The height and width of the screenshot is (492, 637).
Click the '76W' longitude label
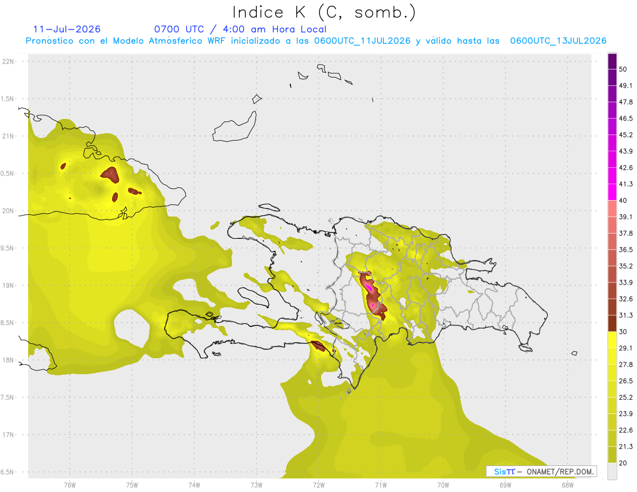click(x=70, y=485)
